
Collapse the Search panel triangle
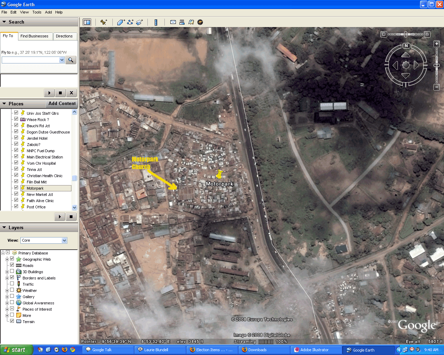(x=4, y=22)
